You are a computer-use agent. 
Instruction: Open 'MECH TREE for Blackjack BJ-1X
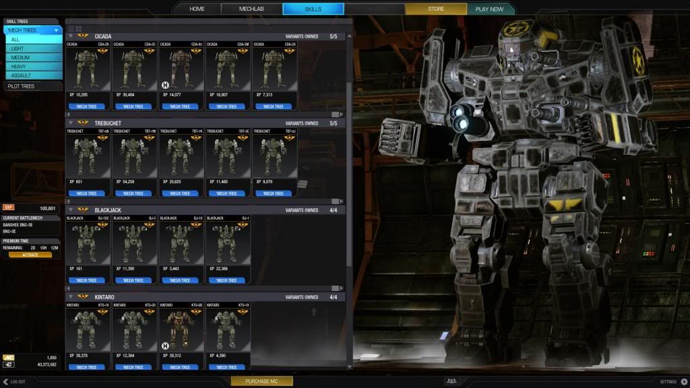pos(180,280)
